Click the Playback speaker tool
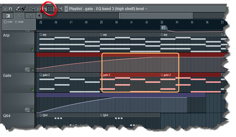This screenshot has width=236, height=137. (60, 9)
